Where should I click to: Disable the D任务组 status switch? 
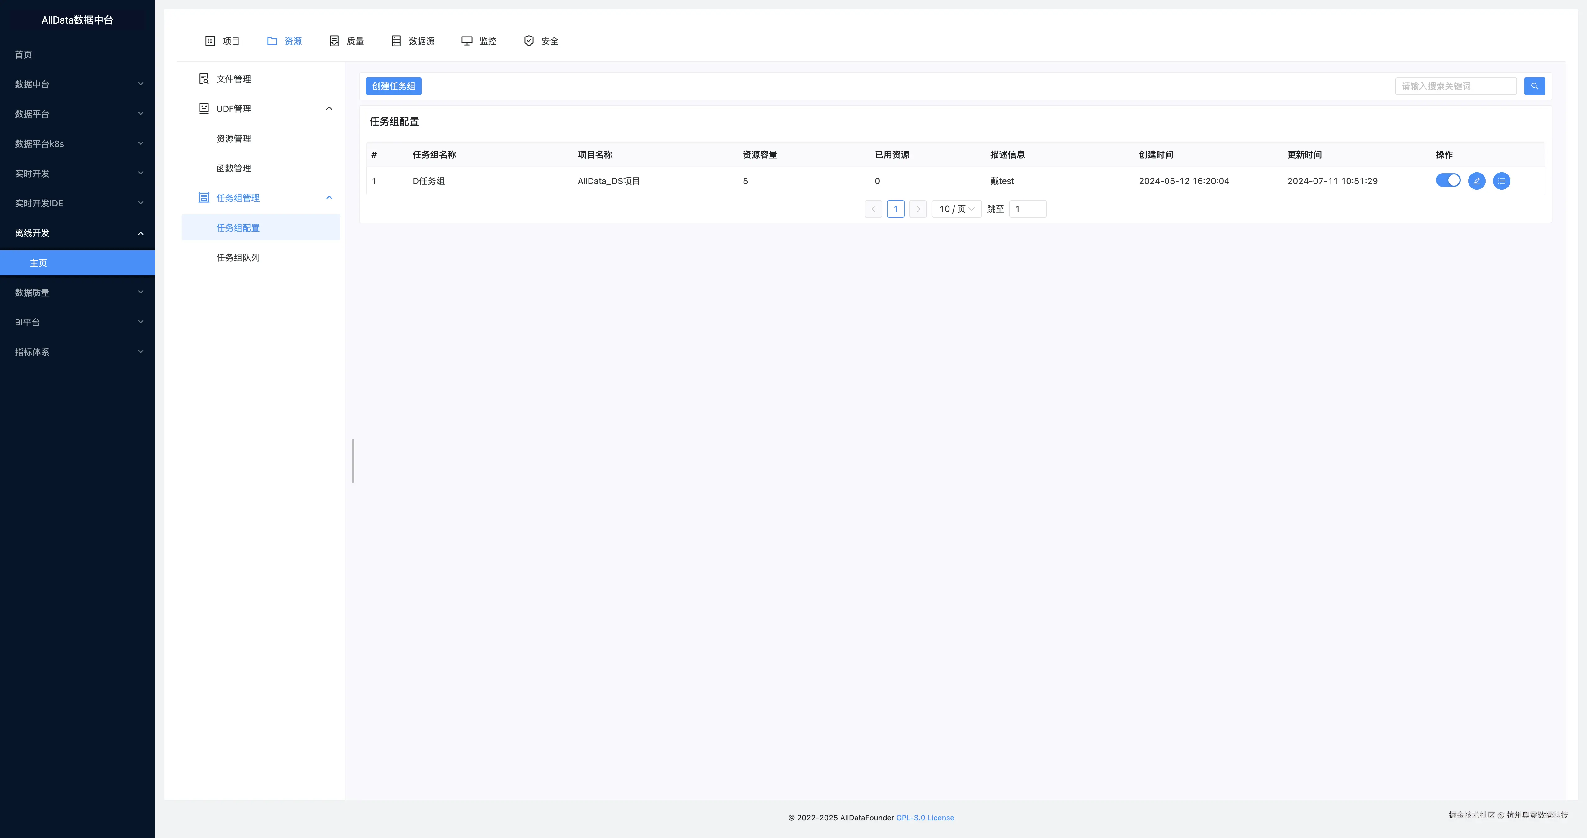click(1448, 180)
